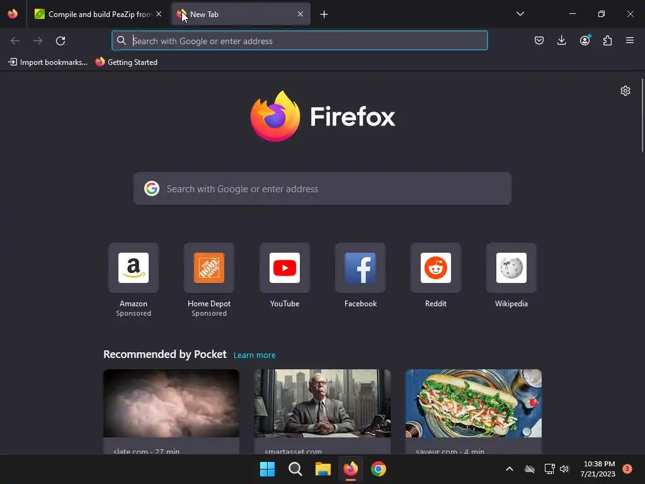Click the Learn more Pocket link
645x484 pixels.
(254, 355)
